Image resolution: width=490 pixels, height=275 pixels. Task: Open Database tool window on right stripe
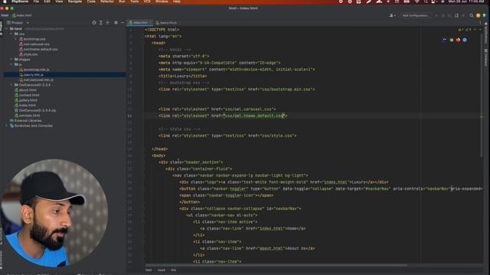coord(486,58)
